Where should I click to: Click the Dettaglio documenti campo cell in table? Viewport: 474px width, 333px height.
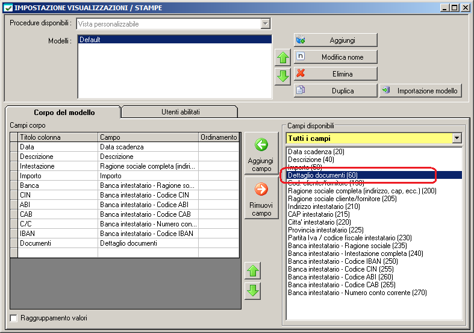coord(148,243)
